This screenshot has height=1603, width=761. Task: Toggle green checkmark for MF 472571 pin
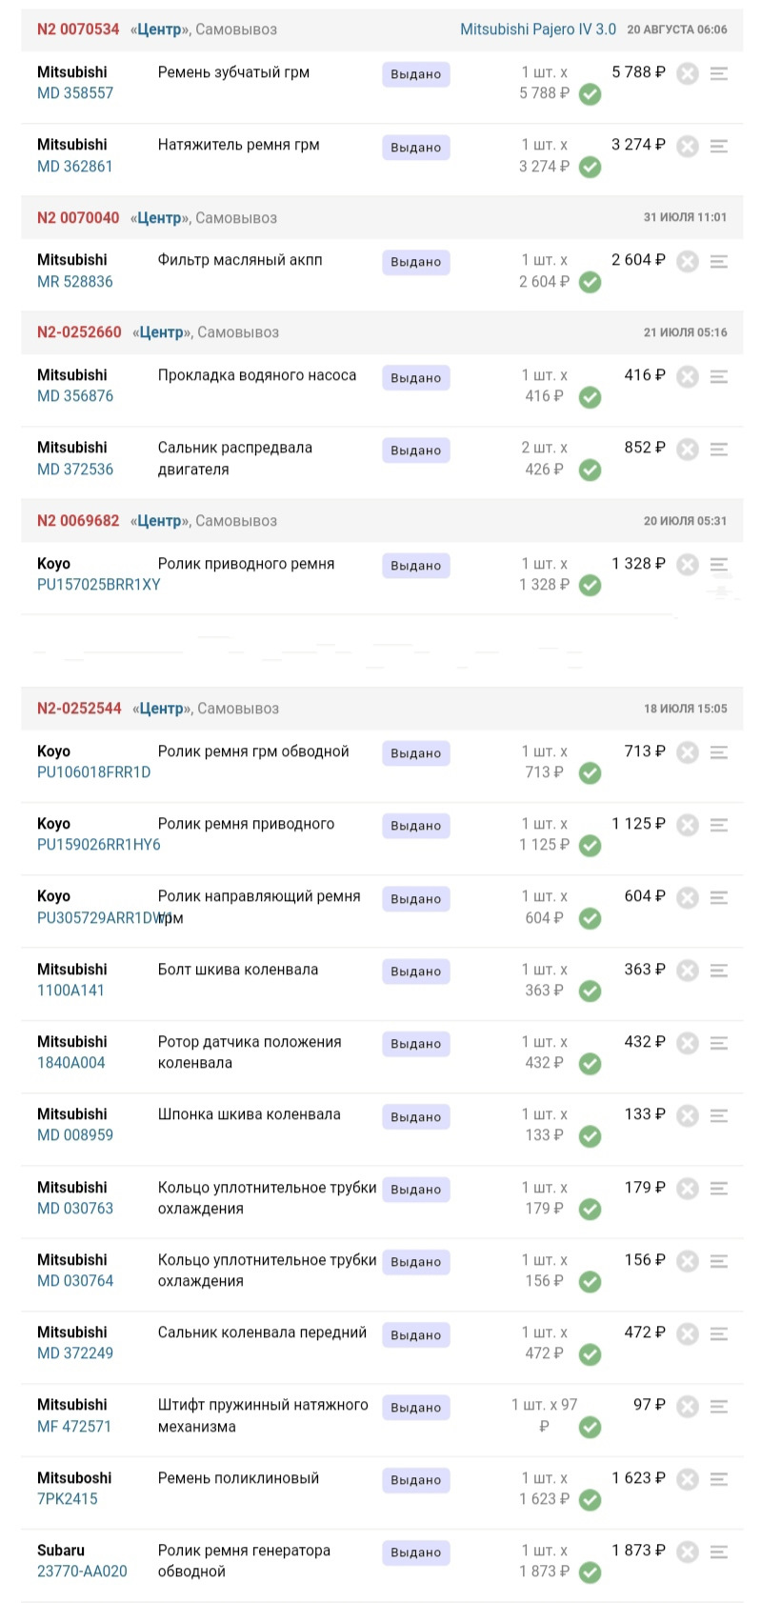591,1427
